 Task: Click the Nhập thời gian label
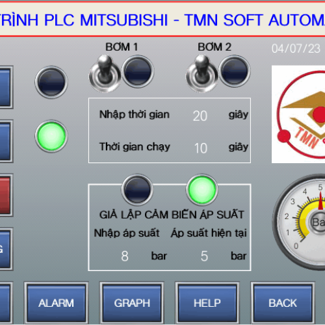click(135, 115)
